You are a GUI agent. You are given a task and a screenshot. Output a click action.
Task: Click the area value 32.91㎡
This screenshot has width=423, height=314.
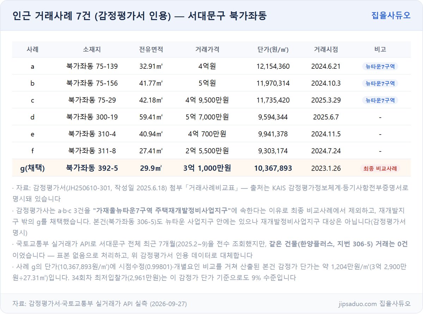(151, 66)
